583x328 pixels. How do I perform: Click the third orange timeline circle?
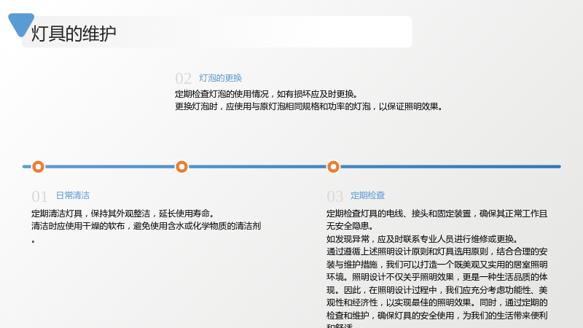333,167
